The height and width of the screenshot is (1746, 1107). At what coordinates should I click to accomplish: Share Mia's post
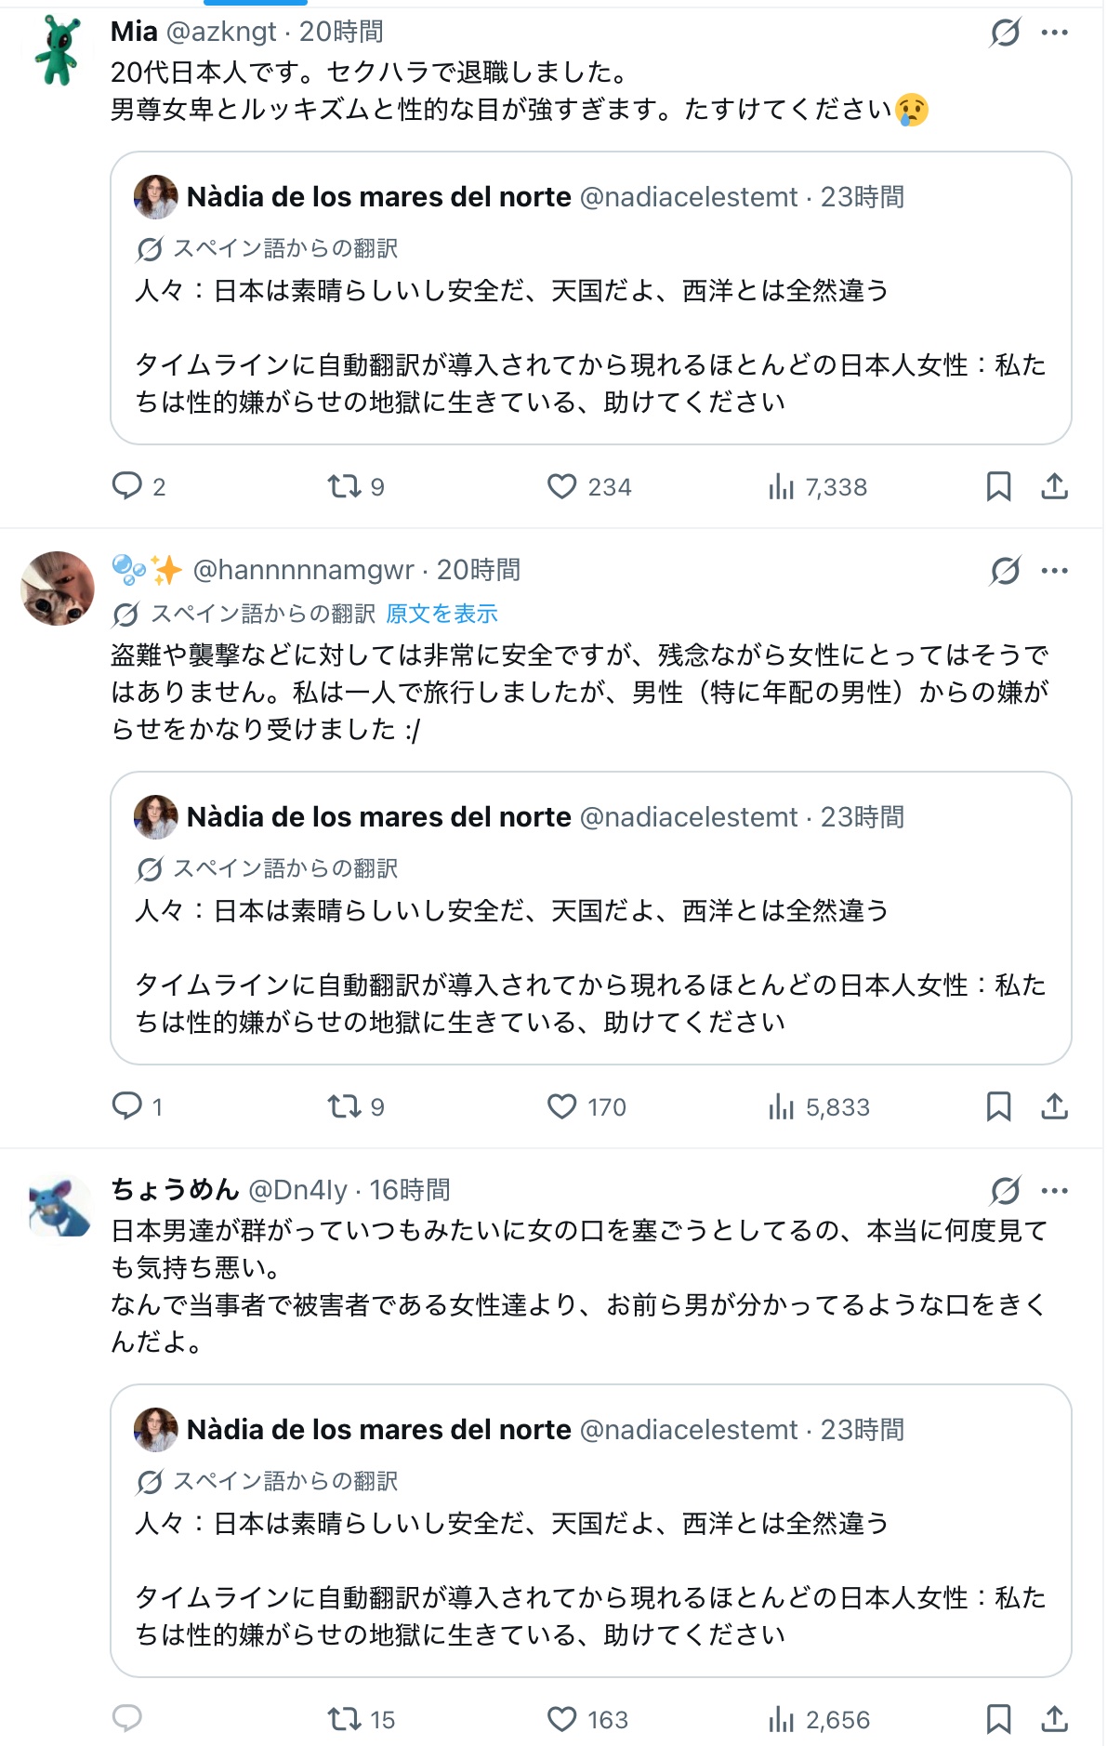click(1054, 486)
